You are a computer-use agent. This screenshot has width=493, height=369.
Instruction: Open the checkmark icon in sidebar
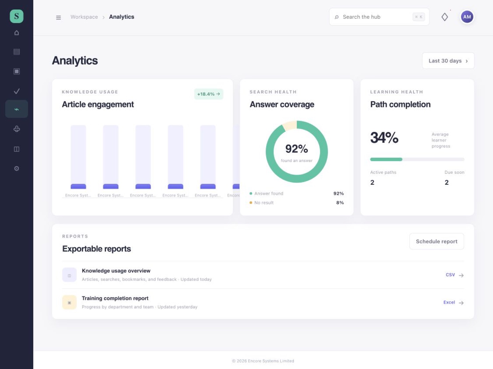coord(17,91)
